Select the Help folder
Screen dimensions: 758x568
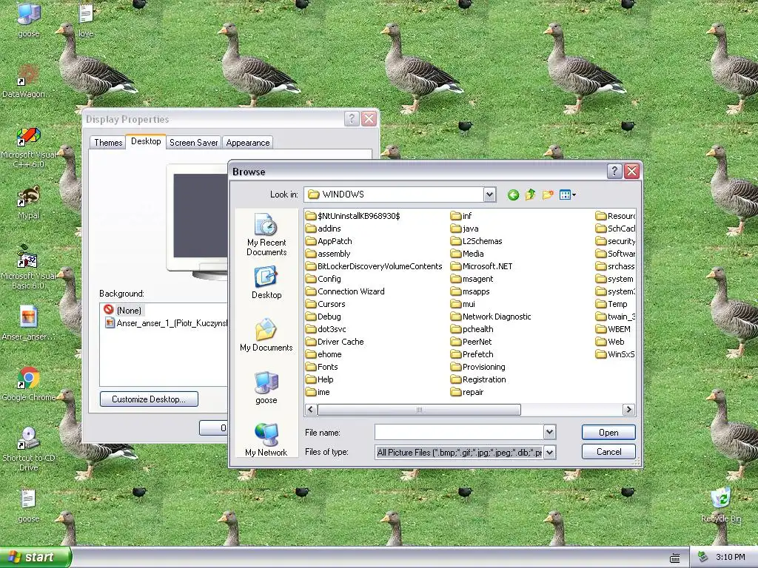click(320, 379)
